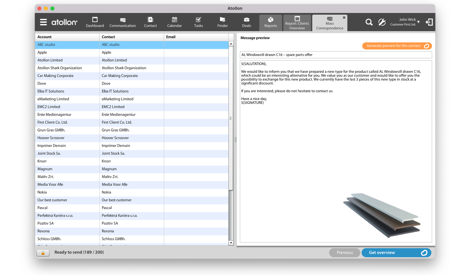Viewport: 470px width, 275px height.
Task: Click the logout icon
Action: coord(429,22)
